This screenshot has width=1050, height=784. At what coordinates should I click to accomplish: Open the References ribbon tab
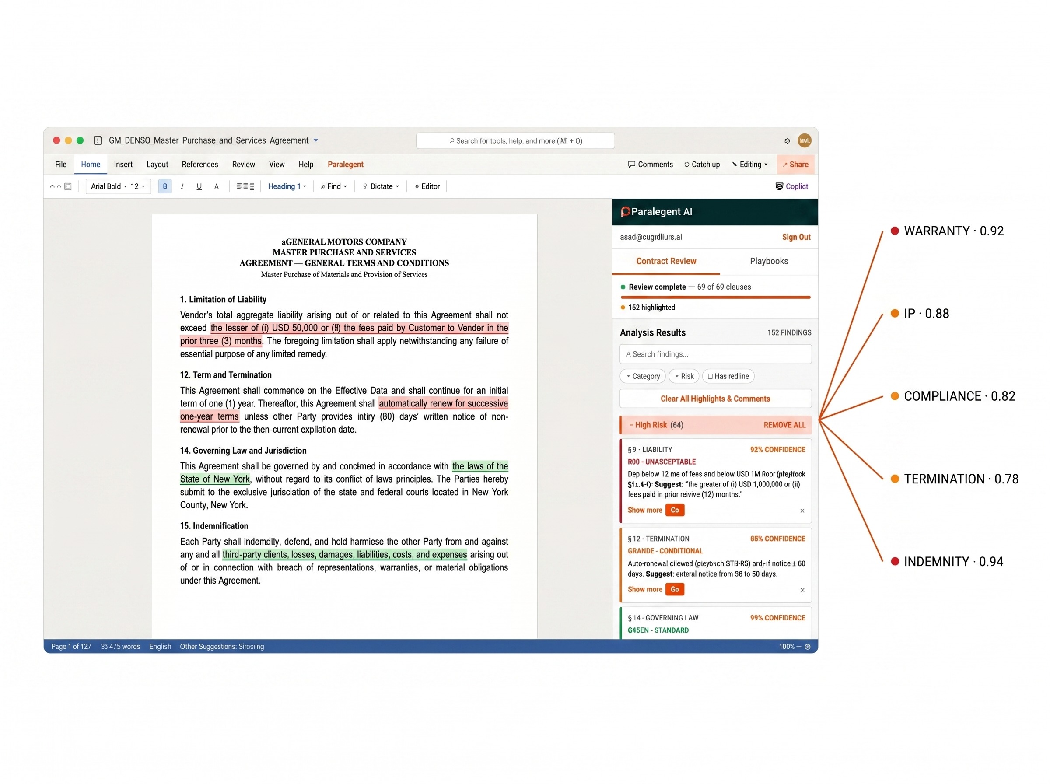pos(200,164)
